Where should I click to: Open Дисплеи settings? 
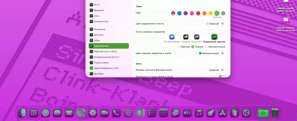pyautogui.click(x=109, y=35)
